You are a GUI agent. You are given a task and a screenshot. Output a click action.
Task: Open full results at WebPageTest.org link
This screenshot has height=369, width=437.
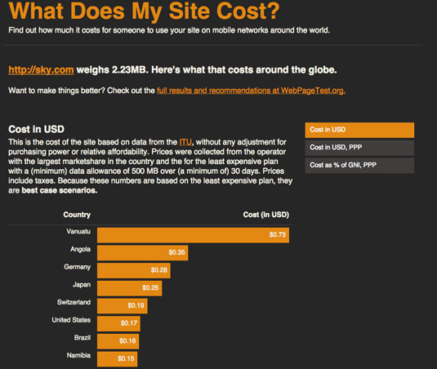(x=251, y=91)
